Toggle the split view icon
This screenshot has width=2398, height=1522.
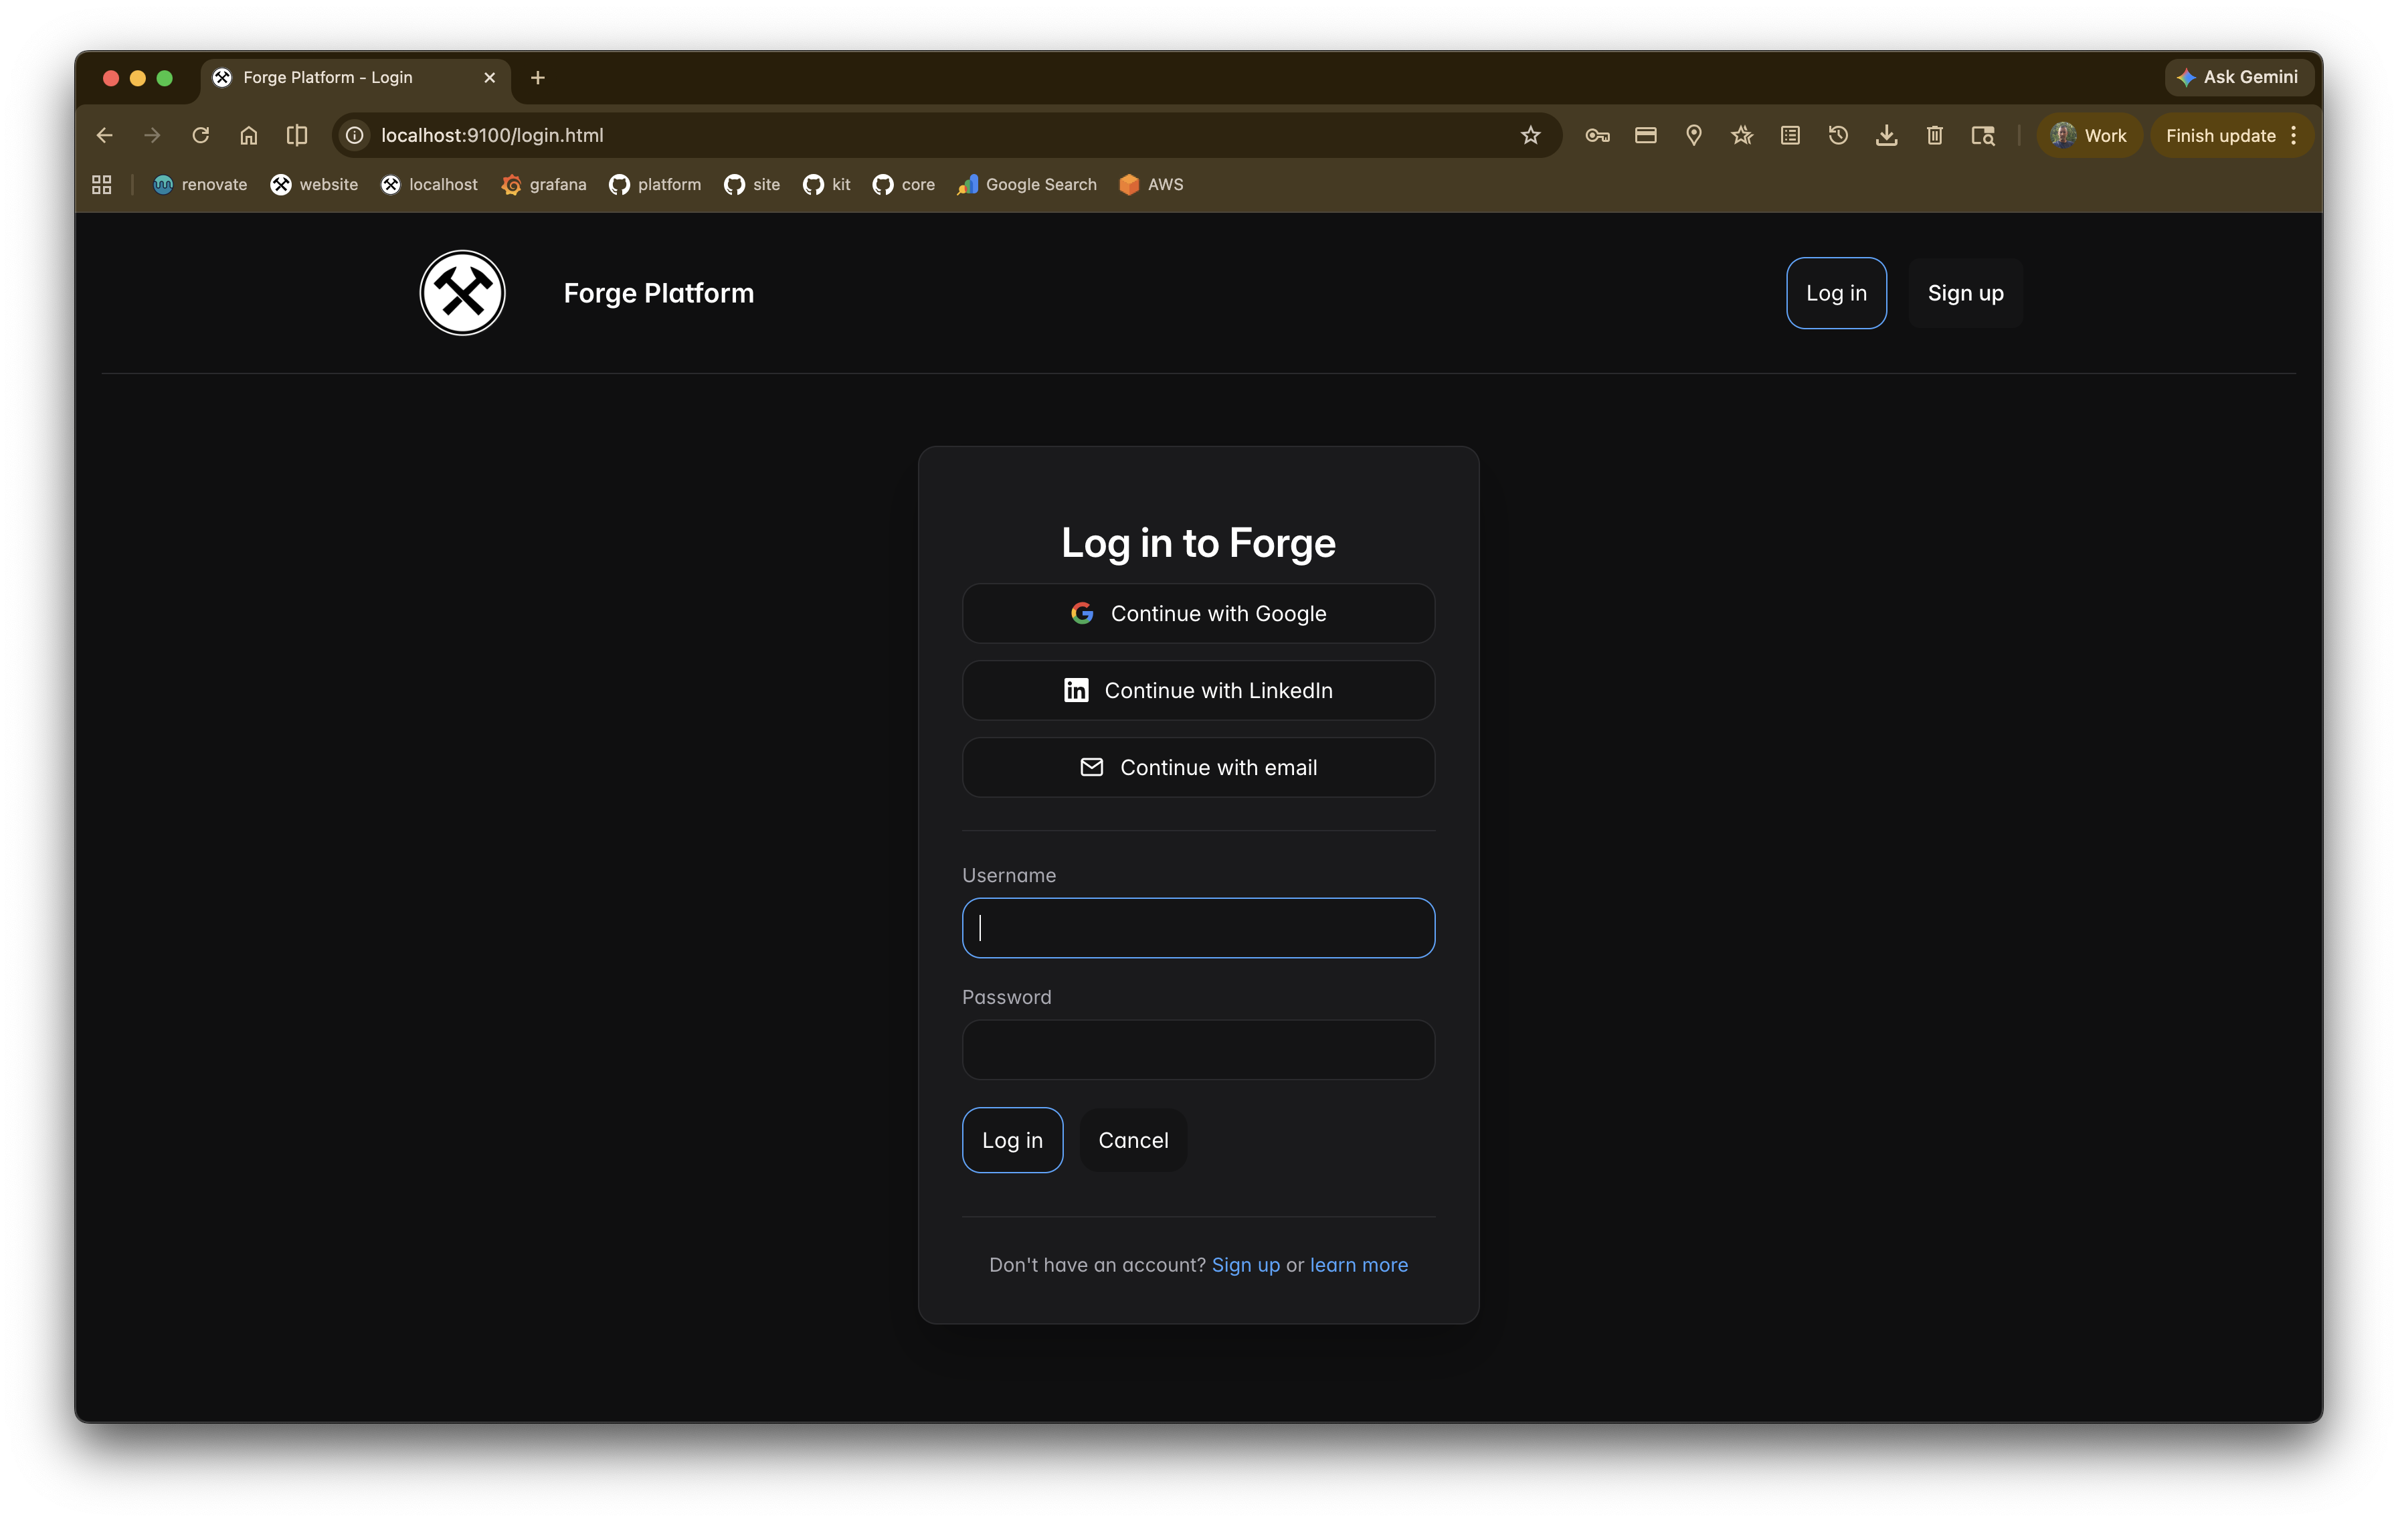point(297,135)
